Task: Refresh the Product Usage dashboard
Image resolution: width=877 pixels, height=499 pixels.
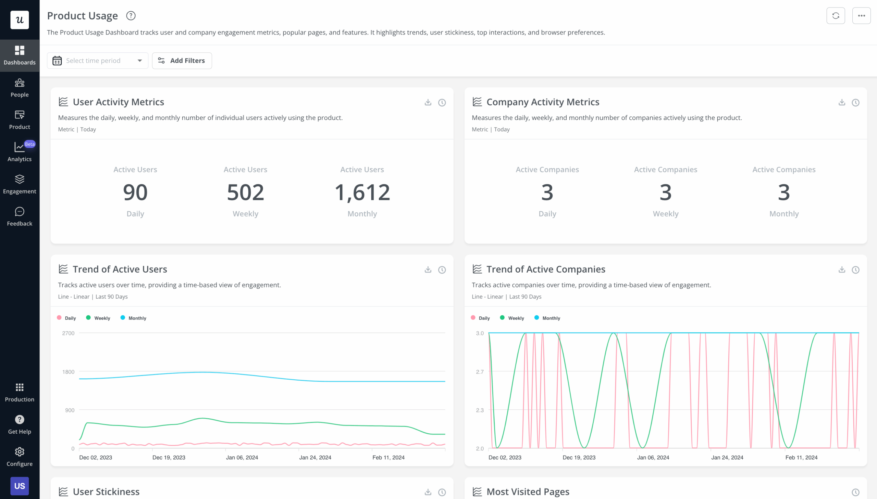Action: pyautogui.click(x=836, y=15)
